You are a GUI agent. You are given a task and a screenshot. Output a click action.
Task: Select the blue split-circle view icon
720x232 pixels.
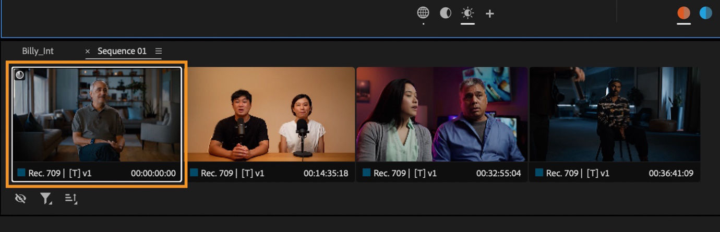(x=705, y=13)
